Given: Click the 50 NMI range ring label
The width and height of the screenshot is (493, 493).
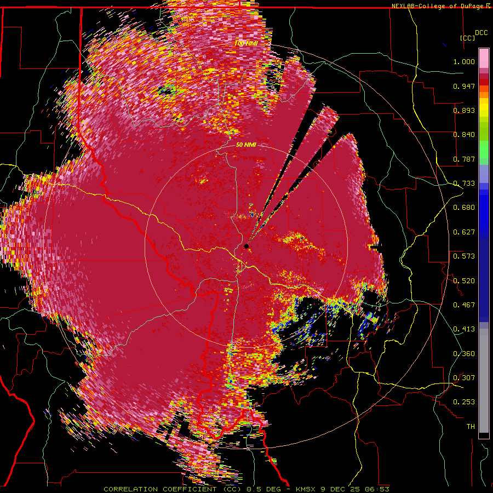Looking at the screenshot, I should point(246,145).
